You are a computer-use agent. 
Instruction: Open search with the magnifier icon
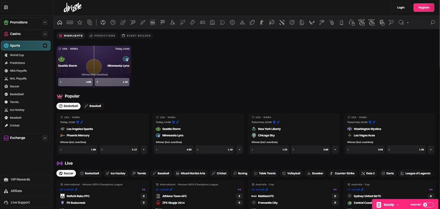tap(432, 22)
